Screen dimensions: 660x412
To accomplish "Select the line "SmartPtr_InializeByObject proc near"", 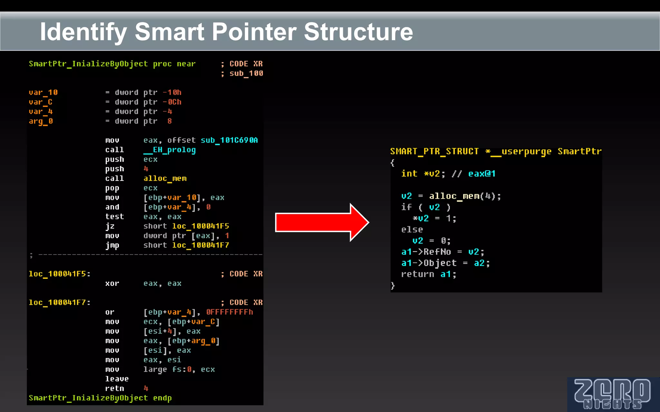I will click(x=112, y=64).
